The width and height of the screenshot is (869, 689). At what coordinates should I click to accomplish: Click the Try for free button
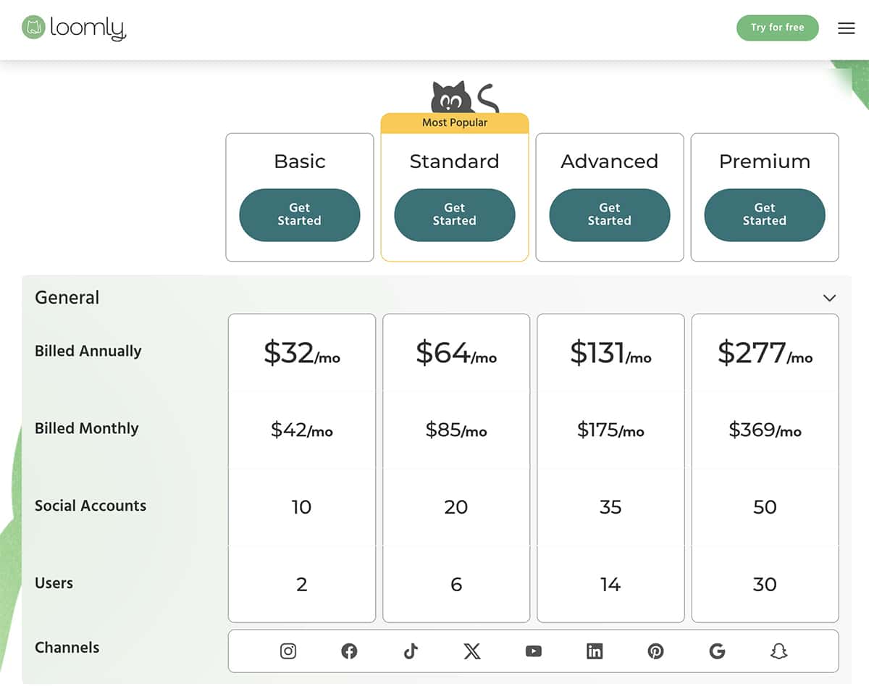tap(777, 28)
